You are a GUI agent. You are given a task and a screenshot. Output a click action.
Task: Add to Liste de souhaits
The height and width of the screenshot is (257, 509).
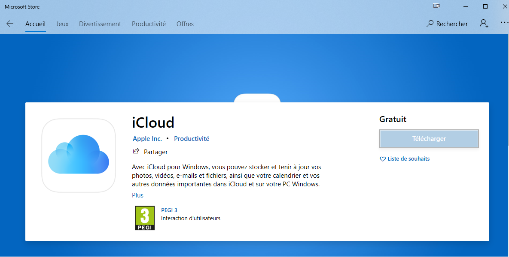click(x=405, y=159)
